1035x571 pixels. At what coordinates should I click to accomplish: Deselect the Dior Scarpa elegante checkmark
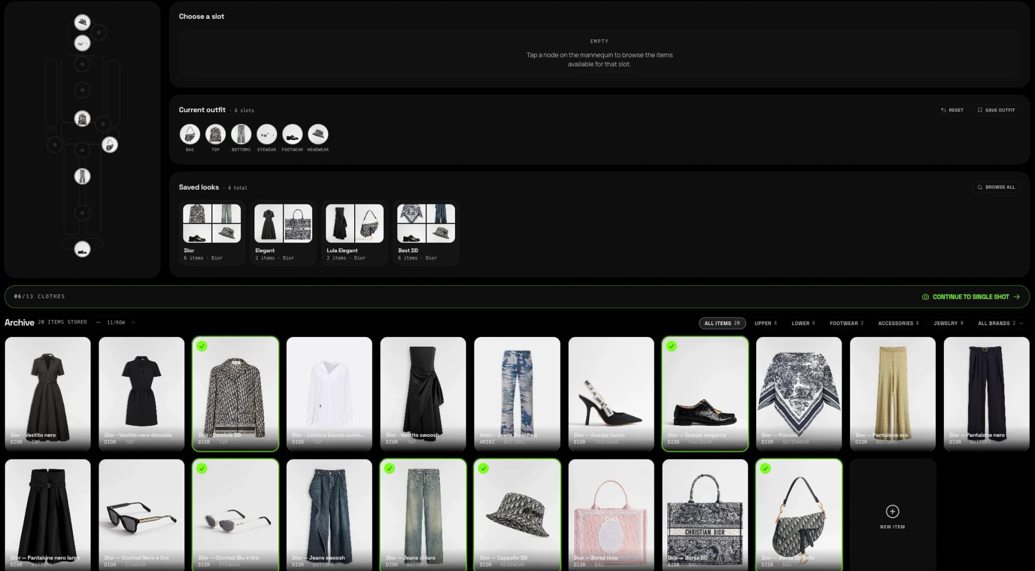click(671, 346)
